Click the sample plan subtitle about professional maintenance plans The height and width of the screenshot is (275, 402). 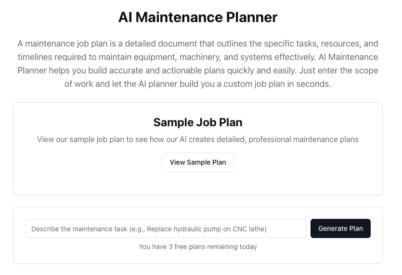click(198, 139)
